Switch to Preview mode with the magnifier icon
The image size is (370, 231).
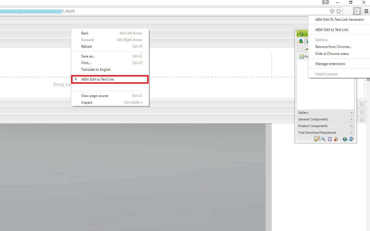click(x=323, y=139)
